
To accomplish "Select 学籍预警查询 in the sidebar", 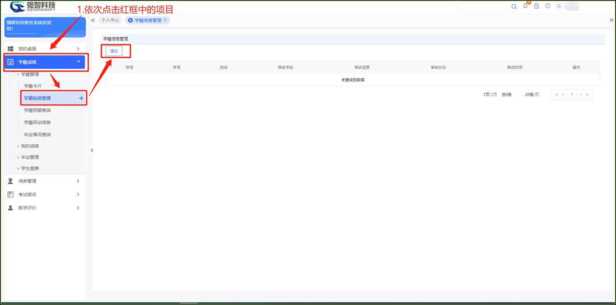I will tap(37, 111).
